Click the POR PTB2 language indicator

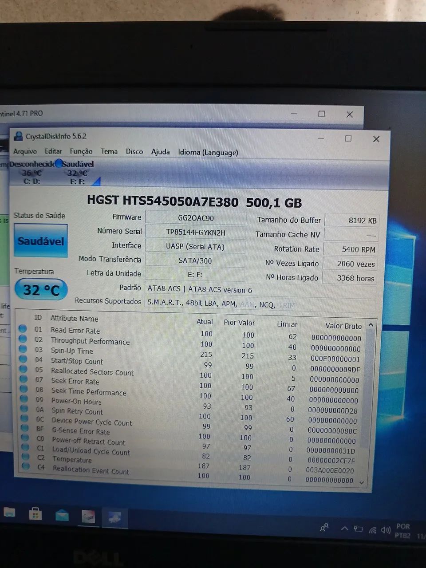pos(403,531)
